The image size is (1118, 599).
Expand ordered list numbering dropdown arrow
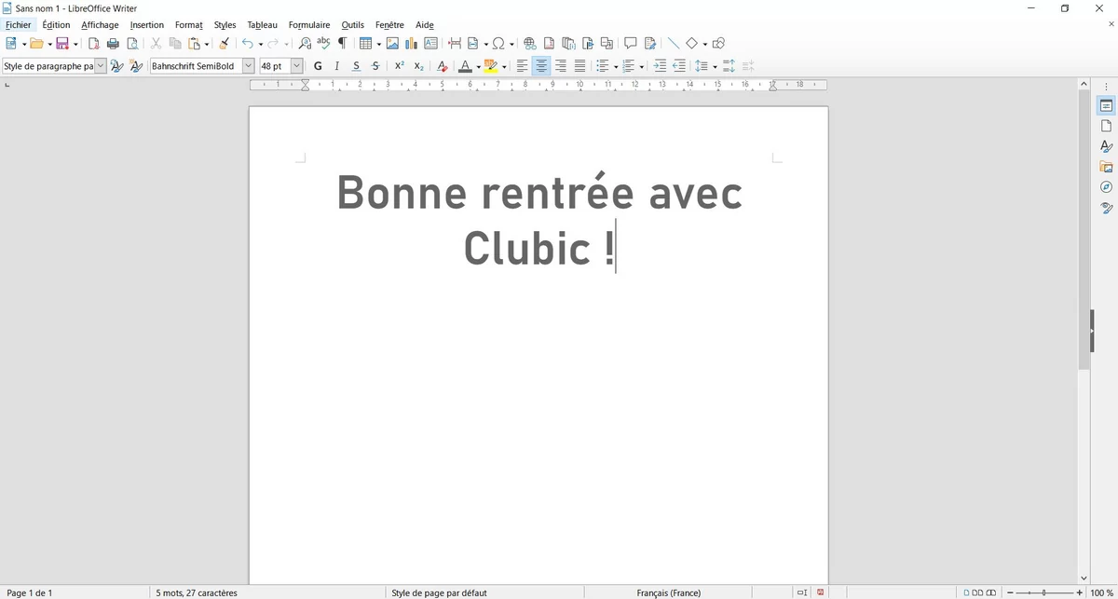642,67
